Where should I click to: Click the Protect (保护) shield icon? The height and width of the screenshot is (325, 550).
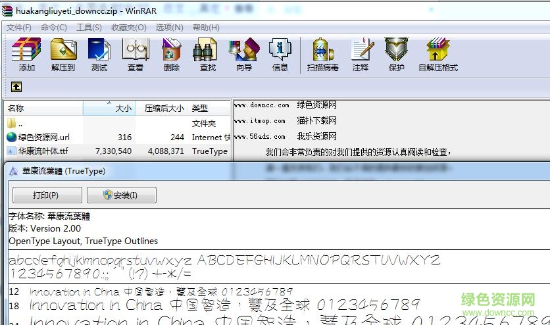coord(396,55)
